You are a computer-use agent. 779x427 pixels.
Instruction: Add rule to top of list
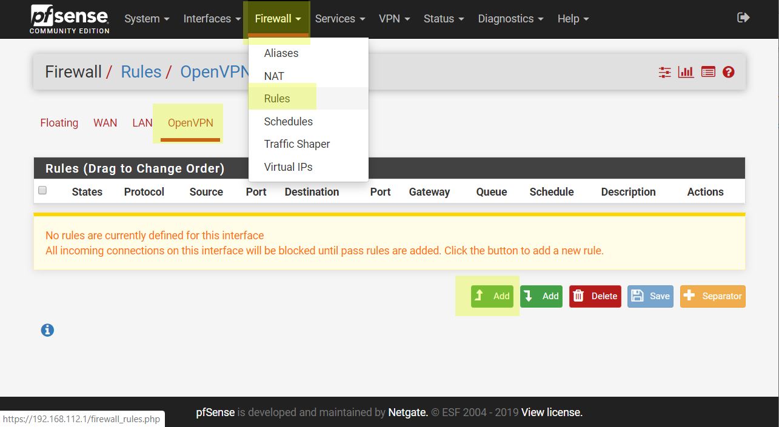492,296
